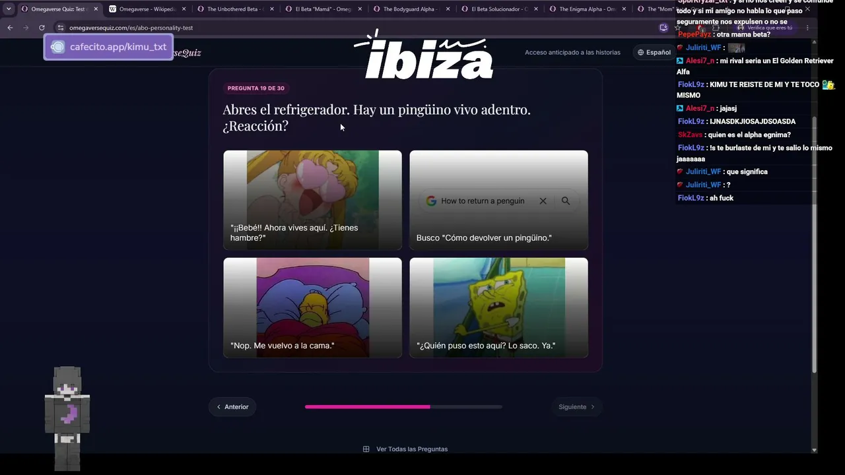Image resolution: width=845 pixels, height=475 pixels.
Task: Click the chat message "IJNASDKJIOSAJDSOASDA"
Action: click(753, 121)
